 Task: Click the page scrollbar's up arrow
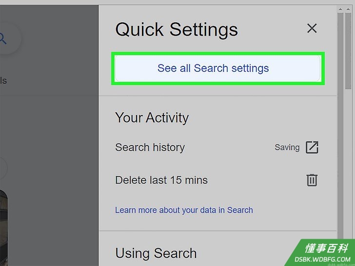(348, 9)
